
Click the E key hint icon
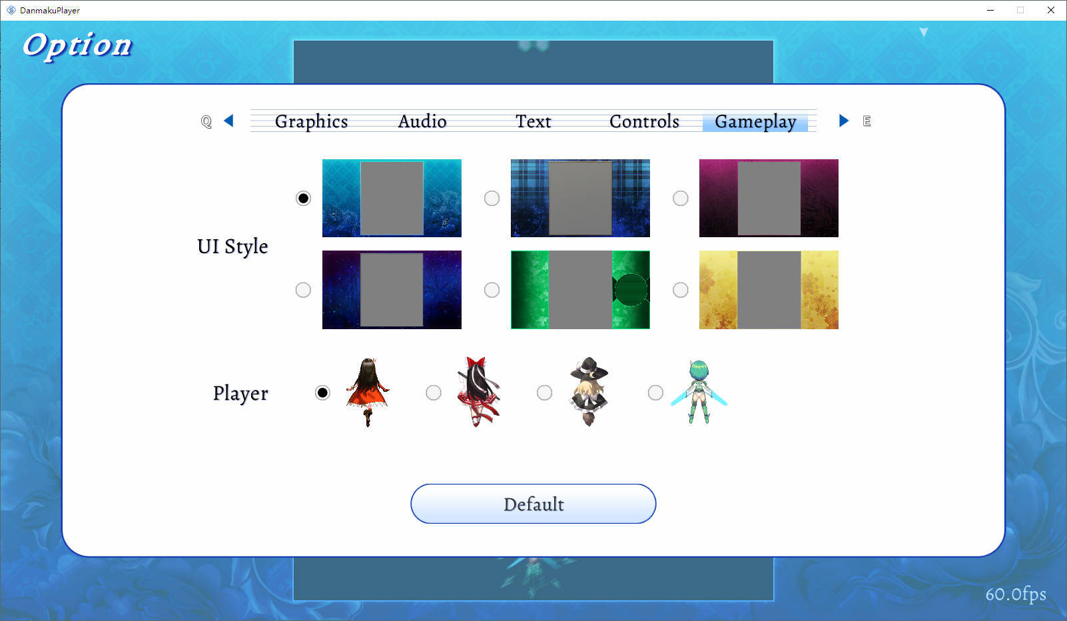coord(867,121)
